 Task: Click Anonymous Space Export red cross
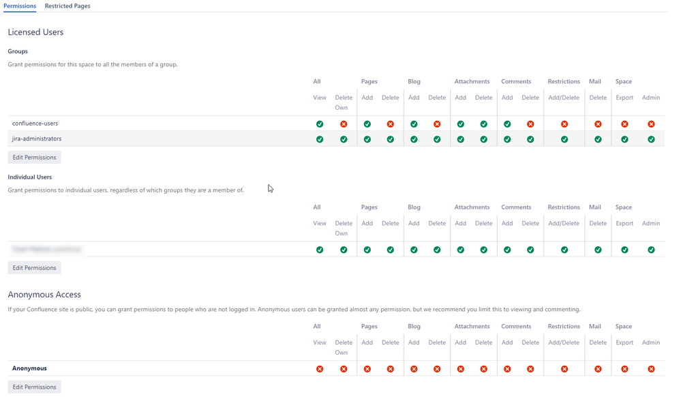click(624, 369)
